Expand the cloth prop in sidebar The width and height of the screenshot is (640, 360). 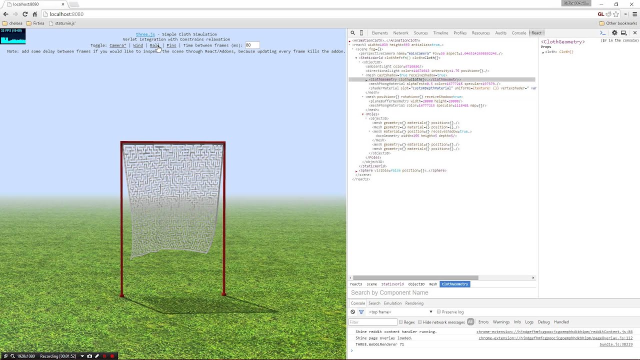543,52
